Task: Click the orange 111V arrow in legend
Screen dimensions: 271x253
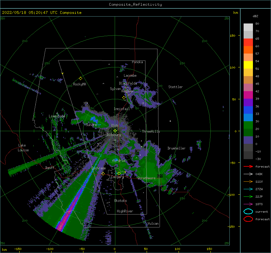Action: coord(248,181)
